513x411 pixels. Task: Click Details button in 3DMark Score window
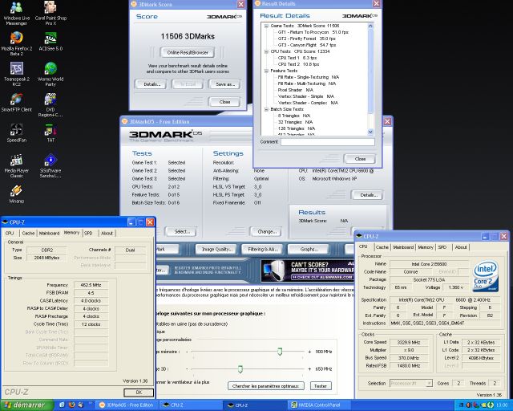point(151,84)
